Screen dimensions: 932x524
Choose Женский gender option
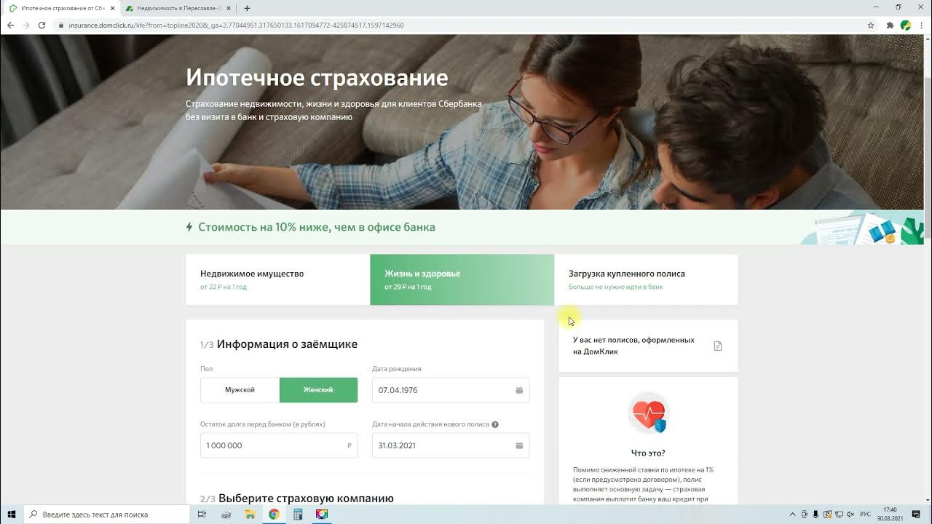(318, 390)
